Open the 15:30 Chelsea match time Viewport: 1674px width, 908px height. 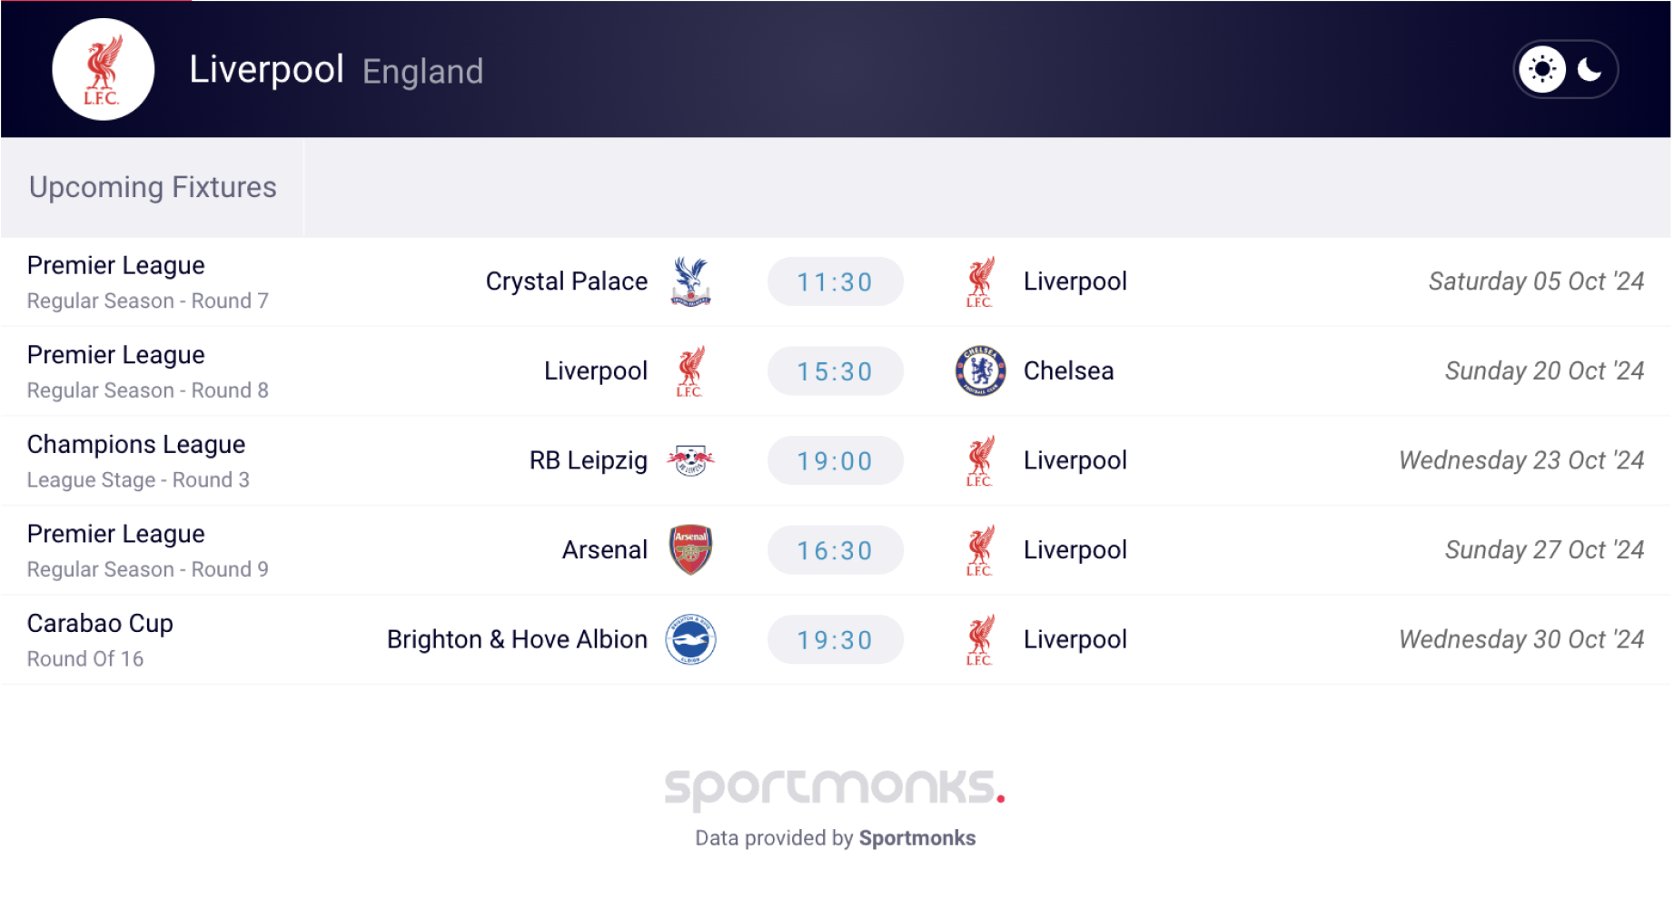click(835, 371)
